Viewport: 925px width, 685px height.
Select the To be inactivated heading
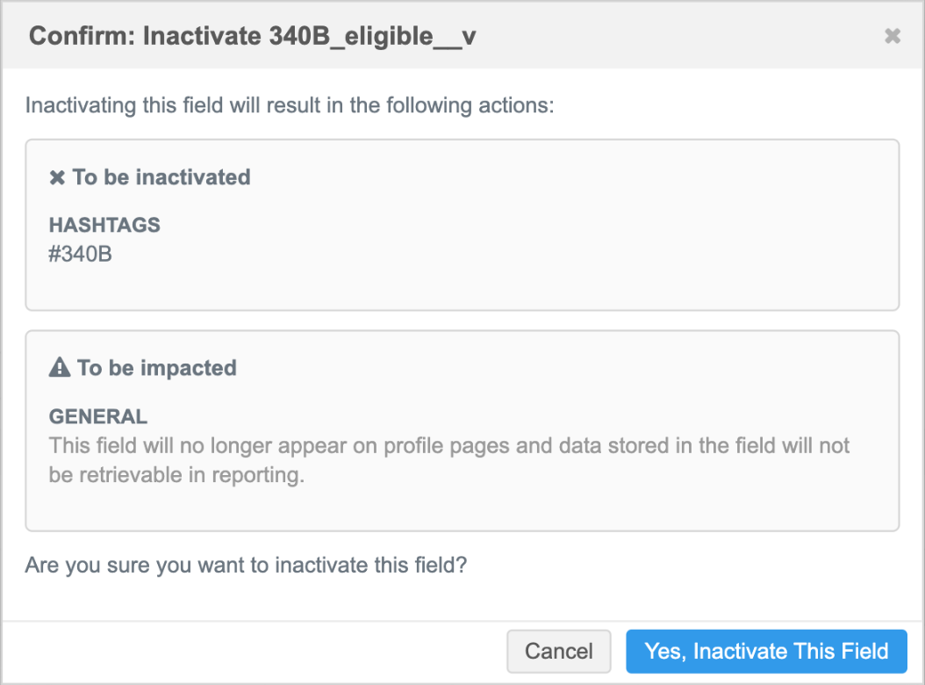coord(161,177)
